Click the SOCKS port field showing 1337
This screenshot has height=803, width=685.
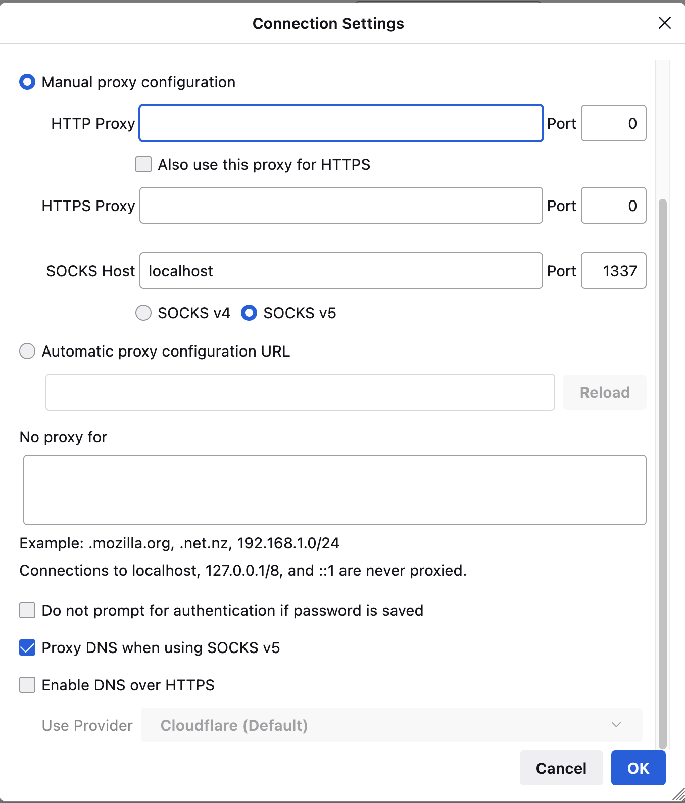click(613, 271)
